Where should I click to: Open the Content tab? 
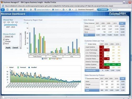click(103, 9)
